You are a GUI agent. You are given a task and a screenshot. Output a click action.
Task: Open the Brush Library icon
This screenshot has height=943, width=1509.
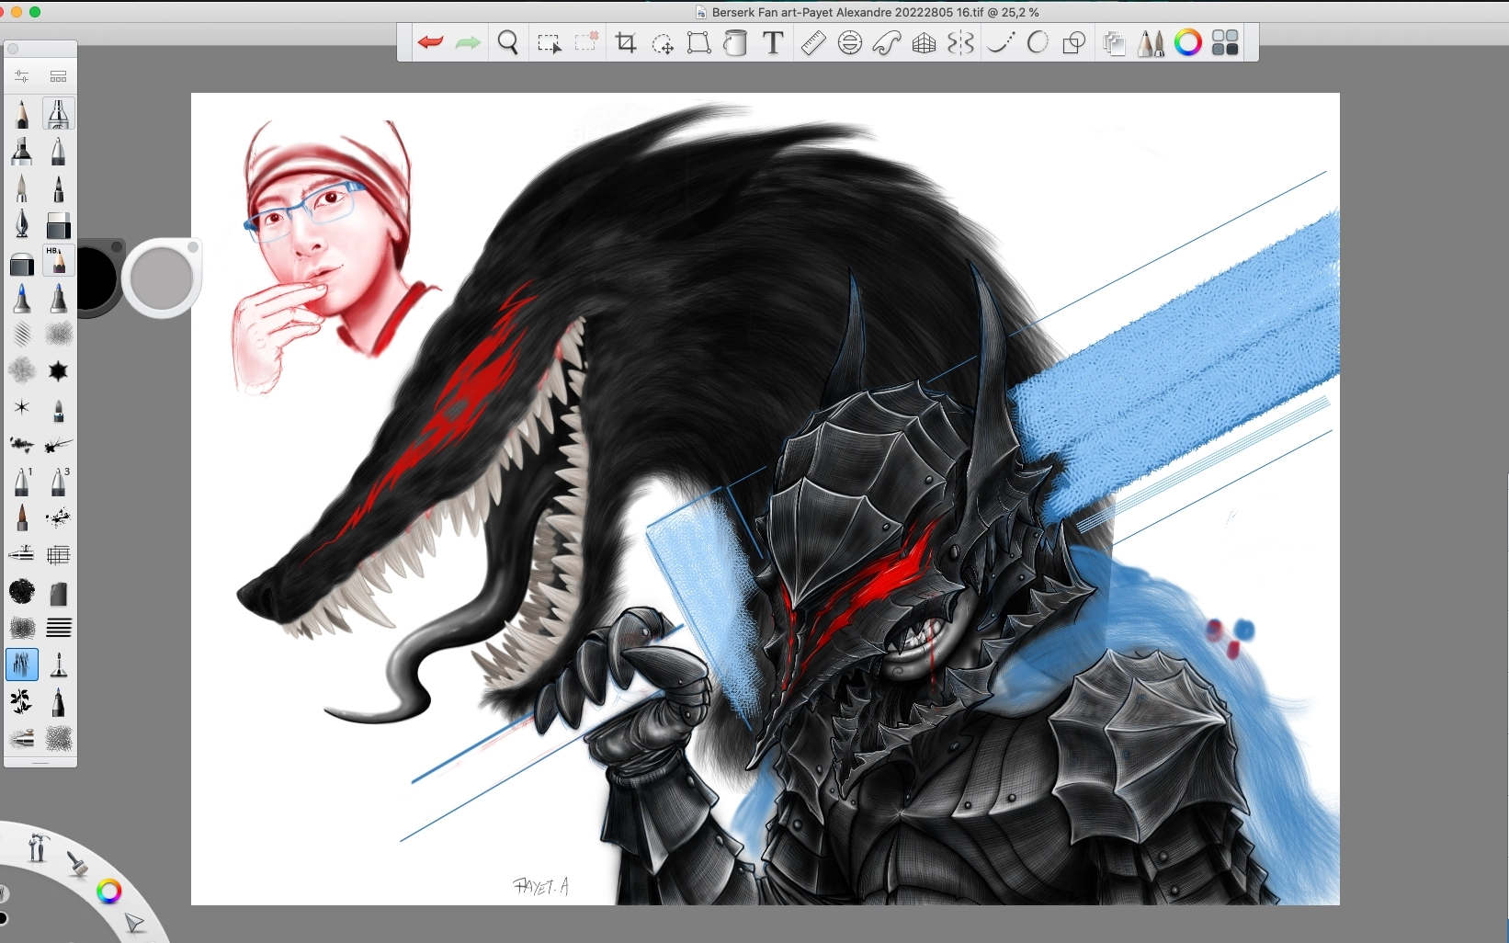[x=59, y=76]
